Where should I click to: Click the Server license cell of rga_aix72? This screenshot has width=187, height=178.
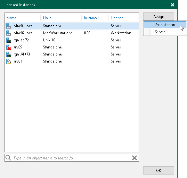point(116,40)
